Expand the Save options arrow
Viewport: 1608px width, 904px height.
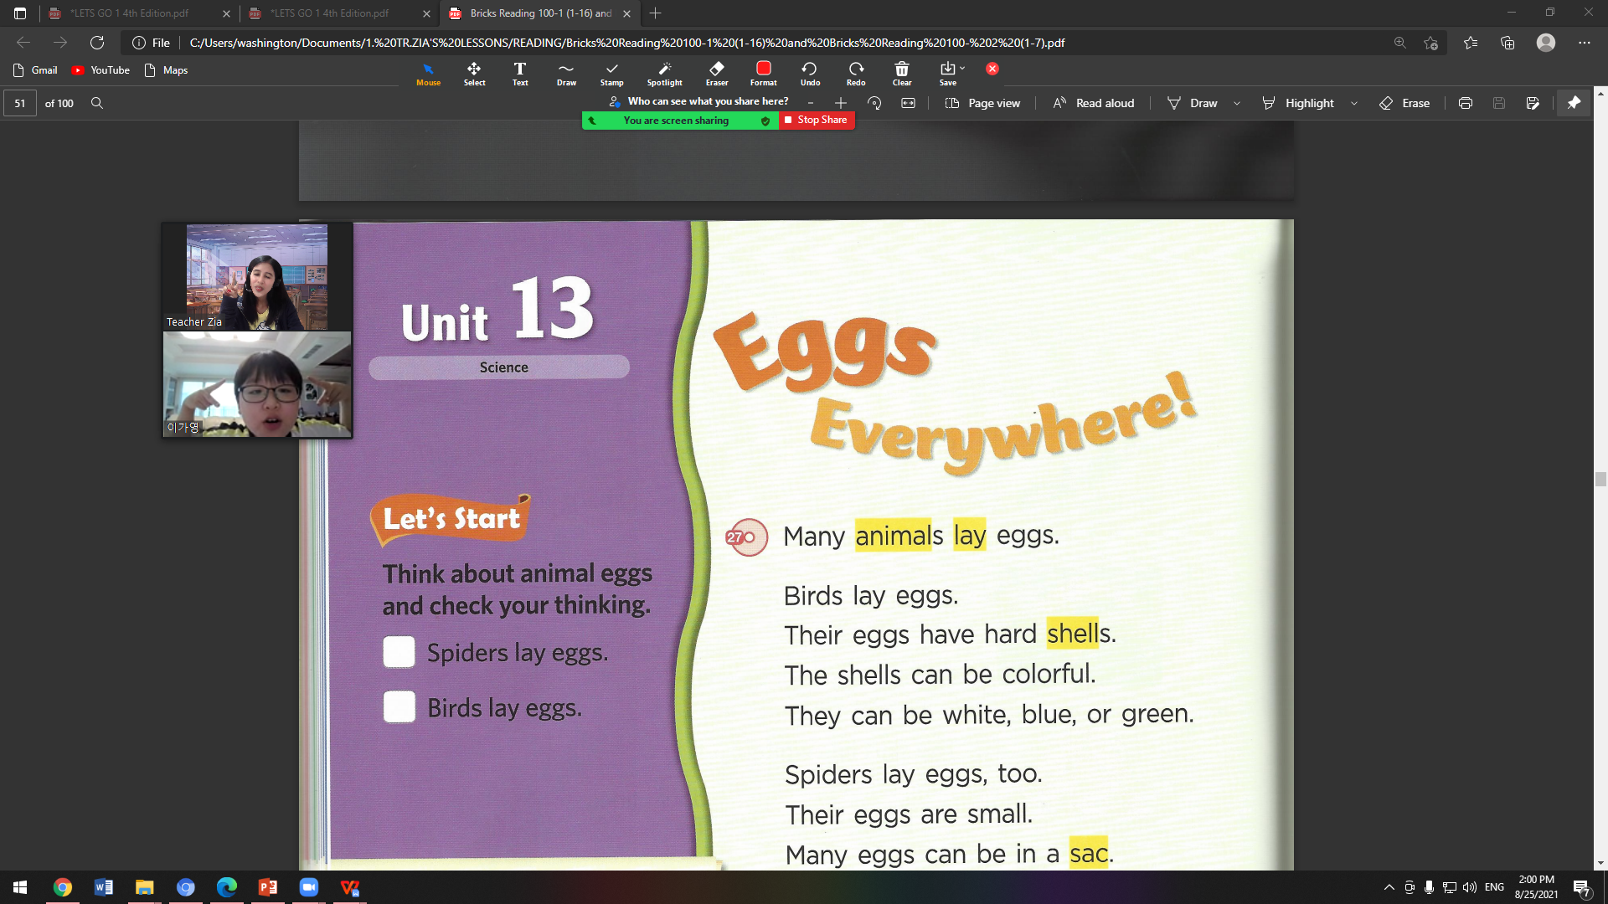point(962,68)
